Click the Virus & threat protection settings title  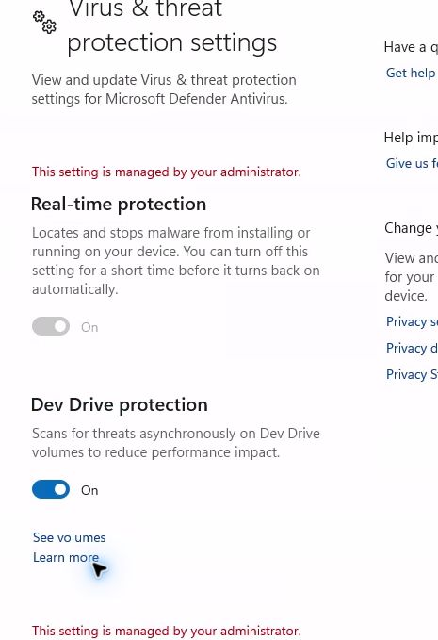[172, 26]
